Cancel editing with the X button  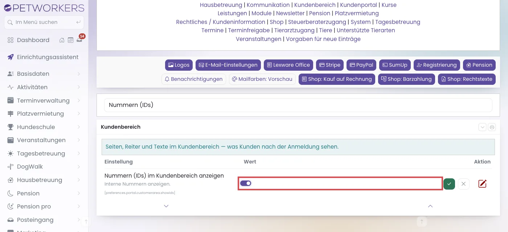pos(463,184)
